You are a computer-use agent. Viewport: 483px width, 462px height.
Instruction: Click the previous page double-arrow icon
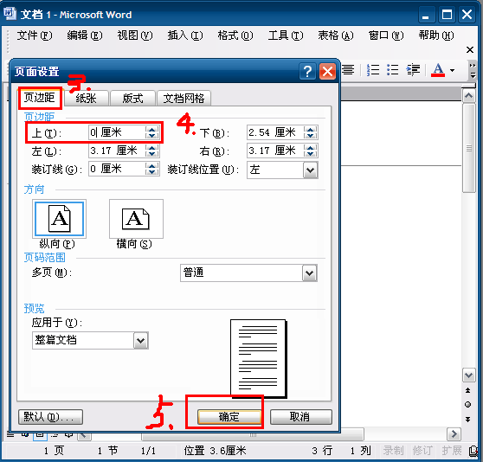click(x=467, y=390)
